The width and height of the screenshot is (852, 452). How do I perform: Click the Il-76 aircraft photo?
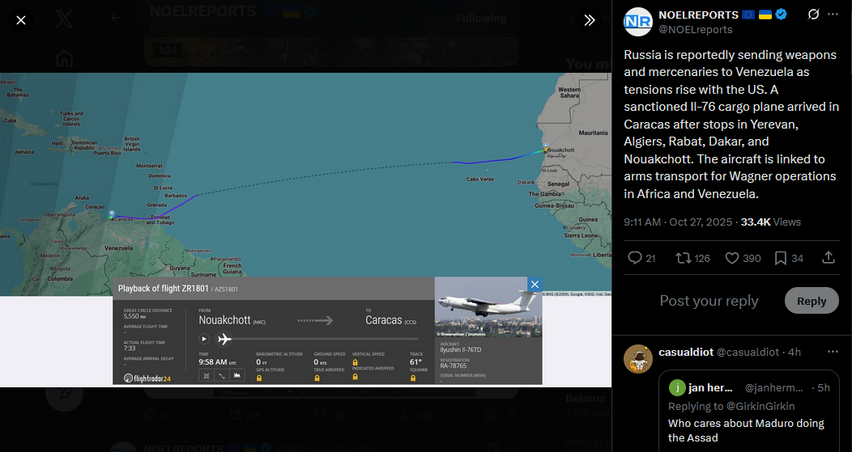coord(488,307)
